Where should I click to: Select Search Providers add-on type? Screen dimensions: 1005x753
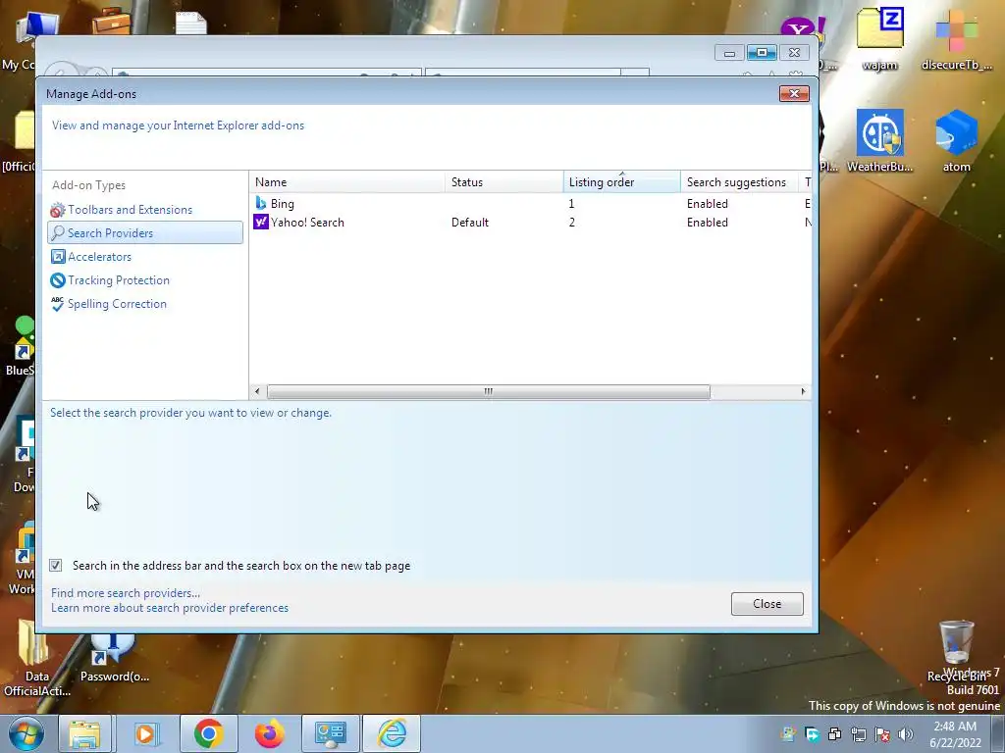pos(145,233)
